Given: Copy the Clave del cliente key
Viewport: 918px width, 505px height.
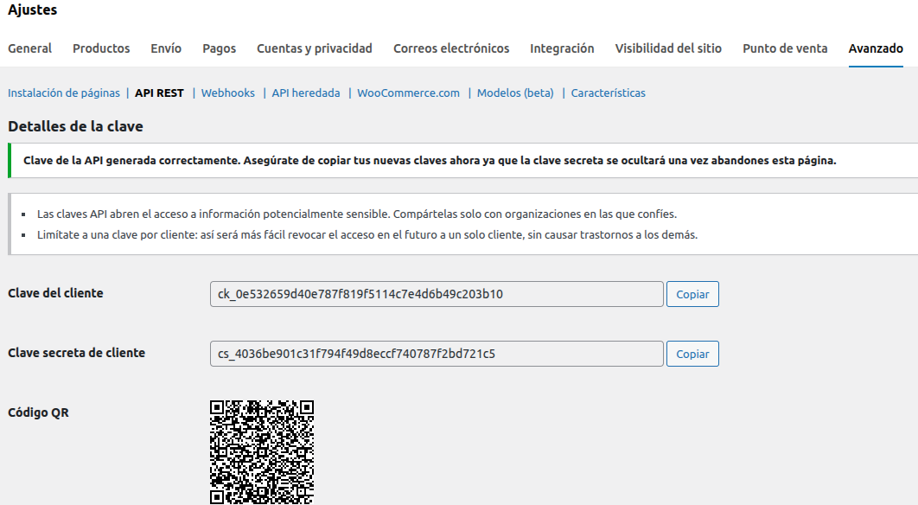Looking at the screenshot, I should [x=692, y=294].
